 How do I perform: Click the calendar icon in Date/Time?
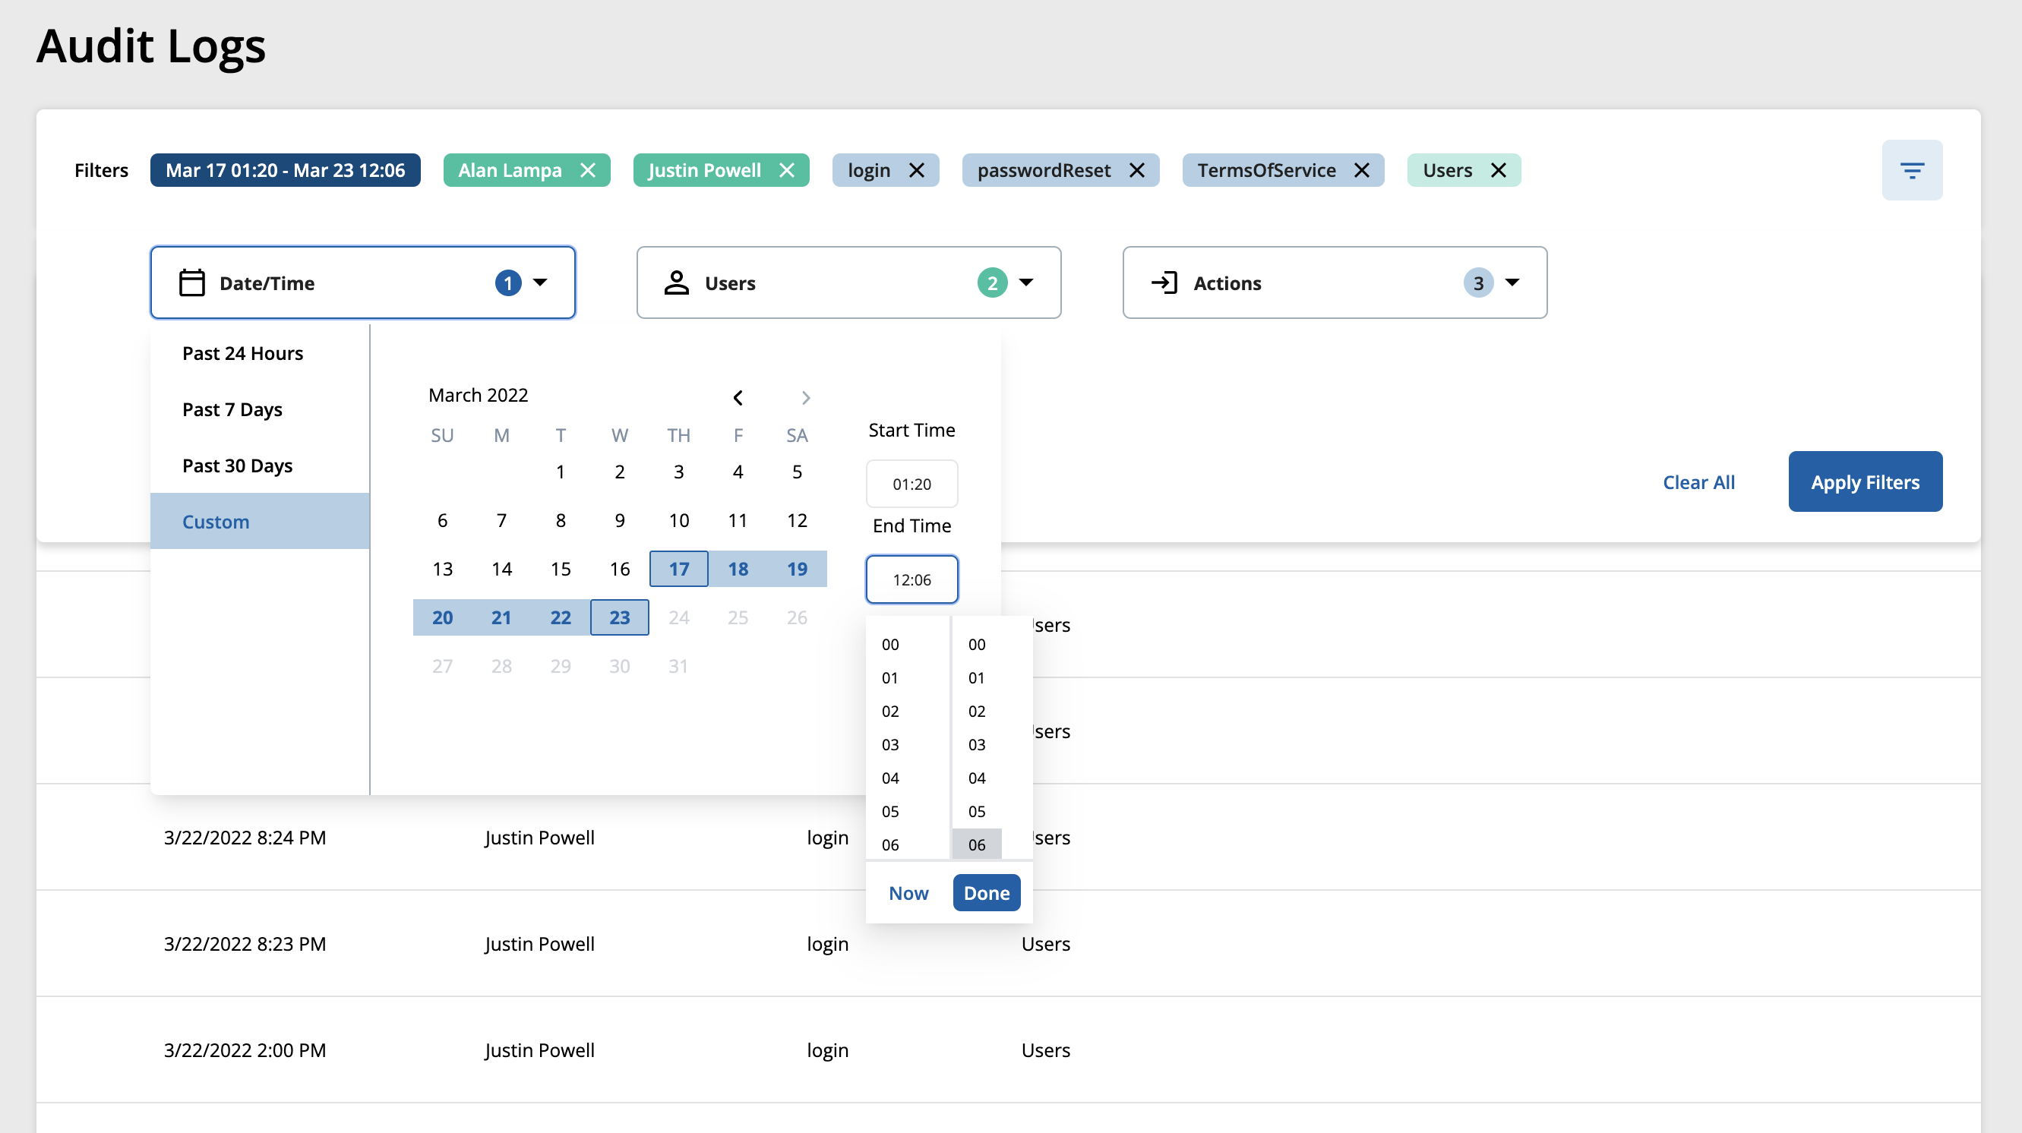[191, 282]
